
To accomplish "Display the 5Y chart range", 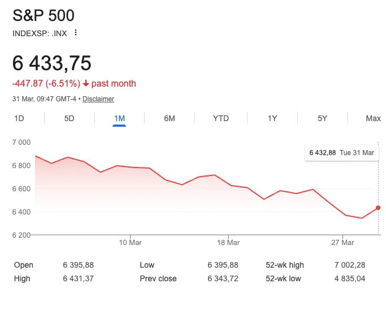I will pyautogui.click(x=322, y=118).
